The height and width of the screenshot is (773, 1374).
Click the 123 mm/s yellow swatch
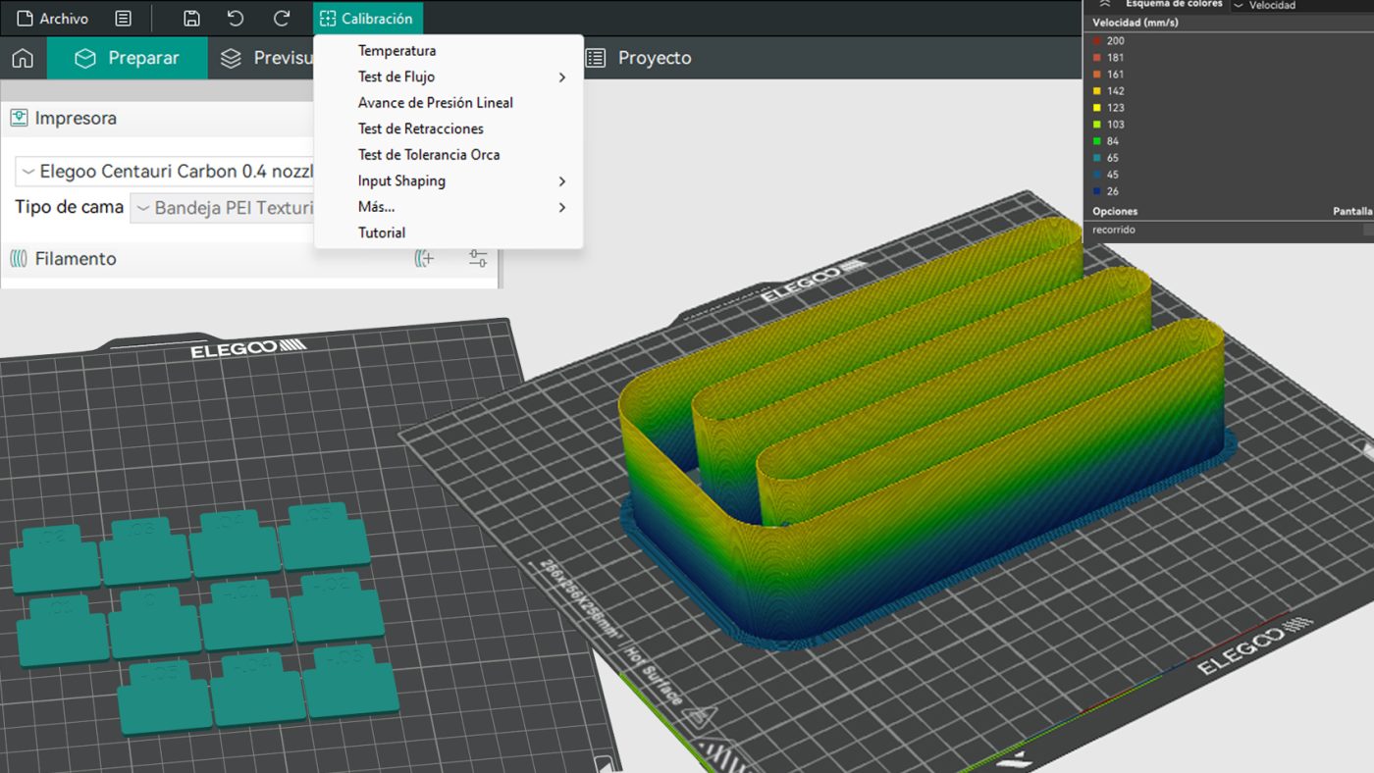tap(1097, 108)
